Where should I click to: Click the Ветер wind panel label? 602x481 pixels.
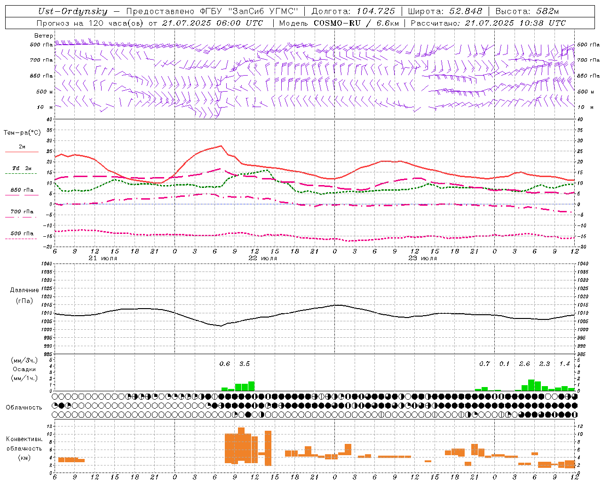click(x=44, y=36)
